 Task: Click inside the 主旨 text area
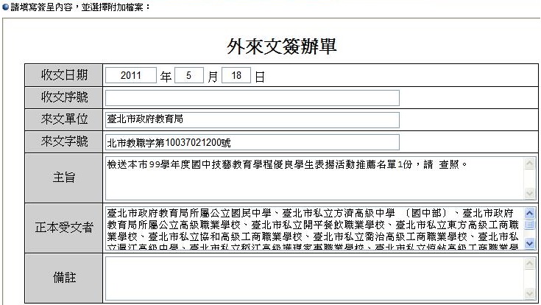click(314, 178)
